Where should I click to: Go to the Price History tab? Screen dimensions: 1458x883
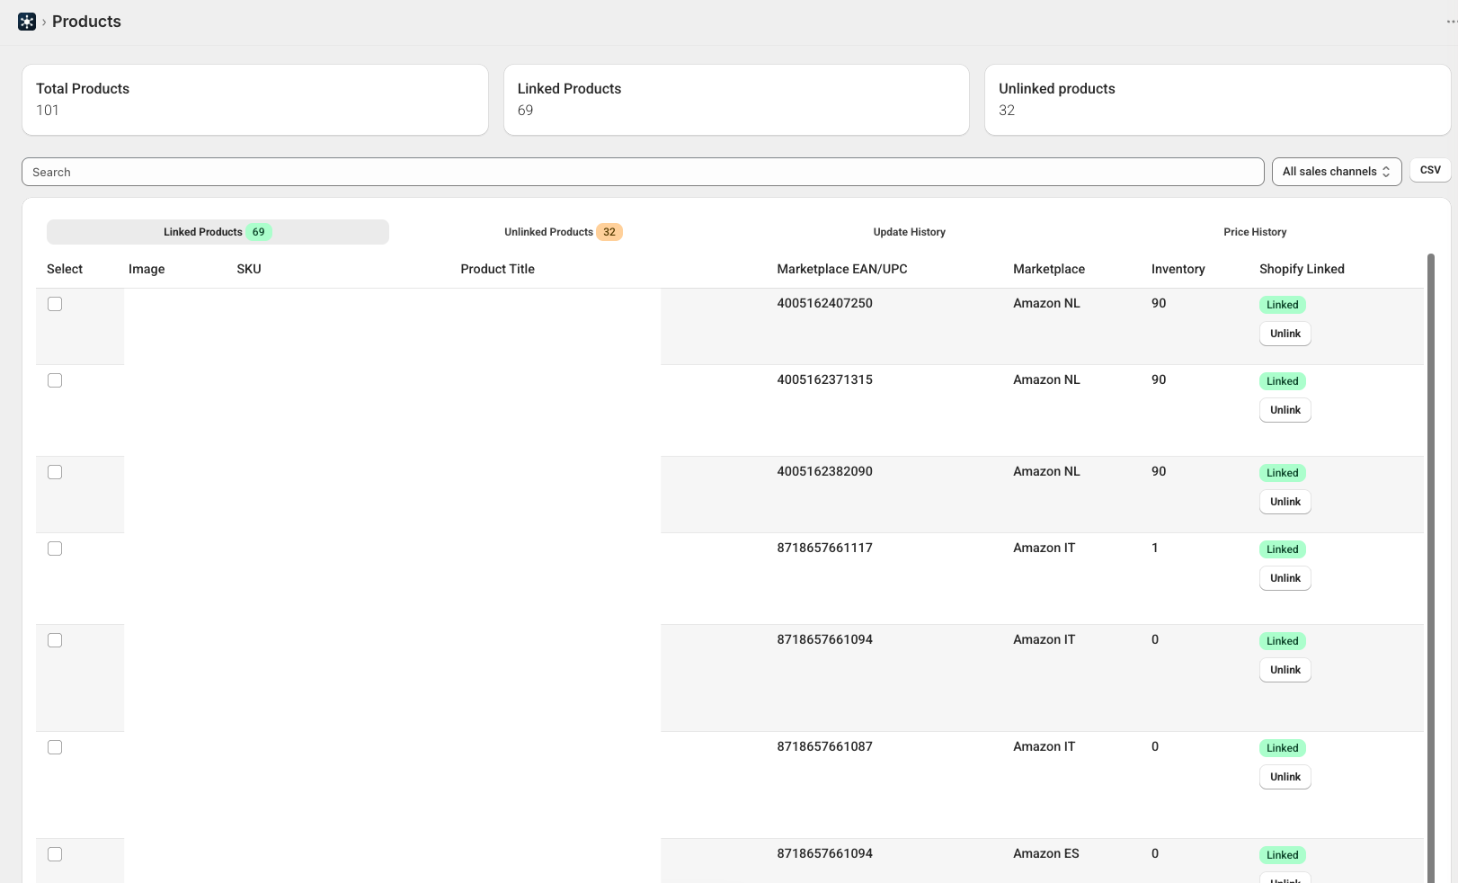click(1255, 232)
